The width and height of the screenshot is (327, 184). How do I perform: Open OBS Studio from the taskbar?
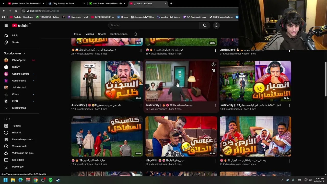click(x=43, y=180)
